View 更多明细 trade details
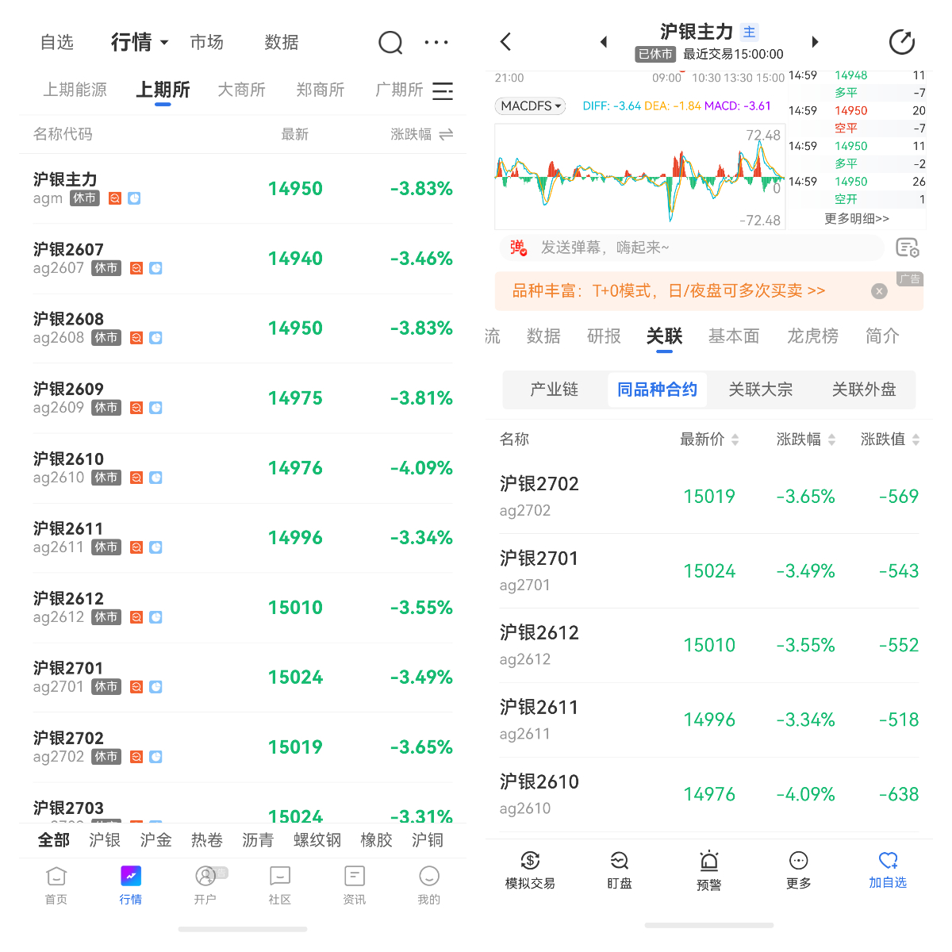This screenshot has height=952, width=952. 857,218
